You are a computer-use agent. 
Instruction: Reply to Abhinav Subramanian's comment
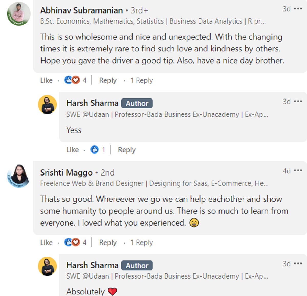pos(108,80)
